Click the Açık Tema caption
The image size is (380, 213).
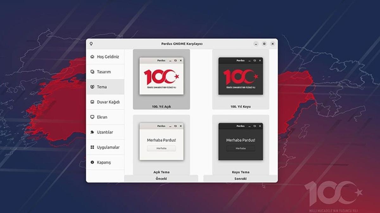161,172
